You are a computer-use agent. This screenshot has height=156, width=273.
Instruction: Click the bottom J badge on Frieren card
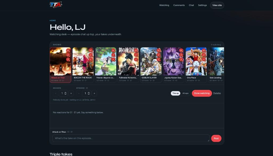(113, 59)
